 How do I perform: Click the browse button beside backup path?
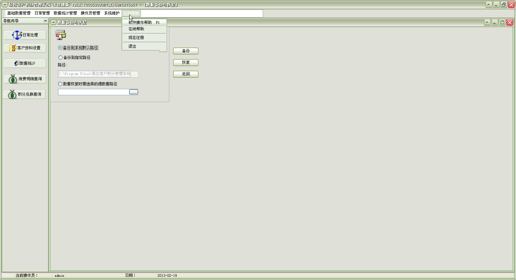134,74
